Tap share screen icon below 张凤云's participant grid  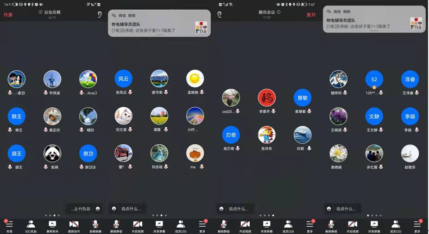click(159, 226)
